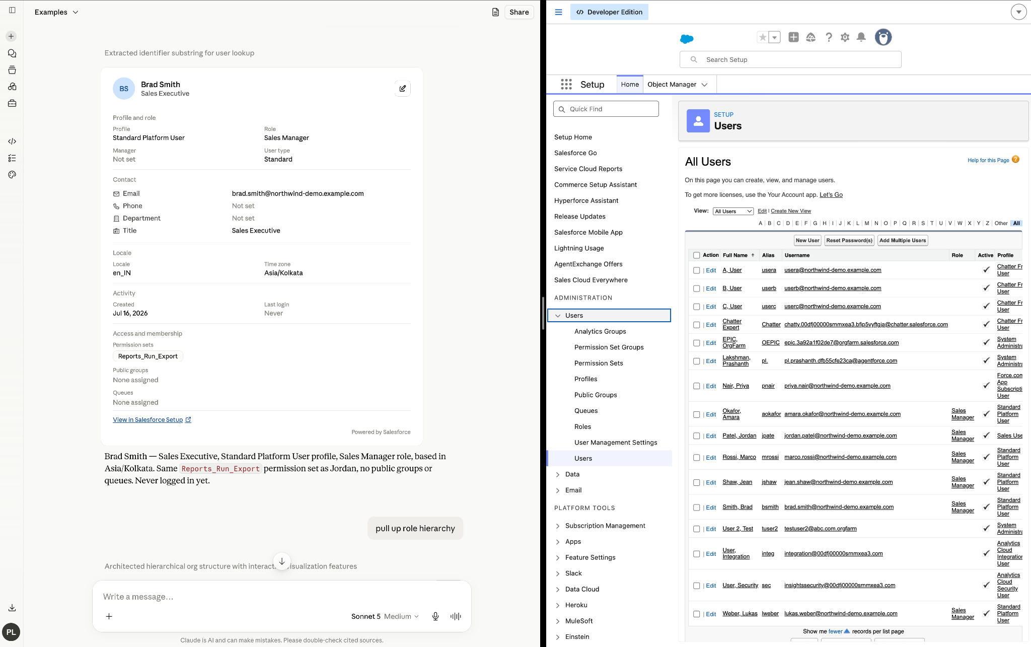Open Salesforce help question mark icon
The image size is (1031, 647).
[x=829, y=37]
